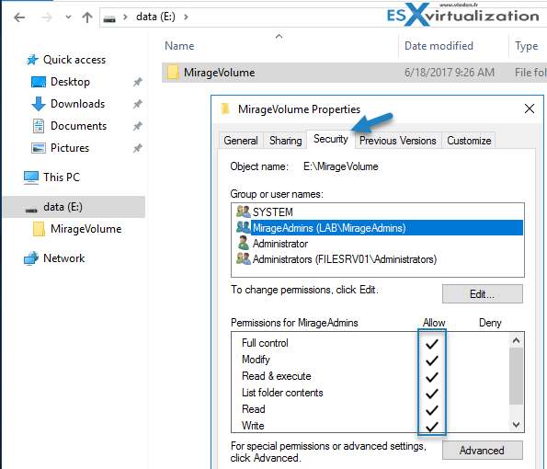Open Quick access in the navigation pane
Viewport: 547px width, 469px height.
click(x=74, y=60)
